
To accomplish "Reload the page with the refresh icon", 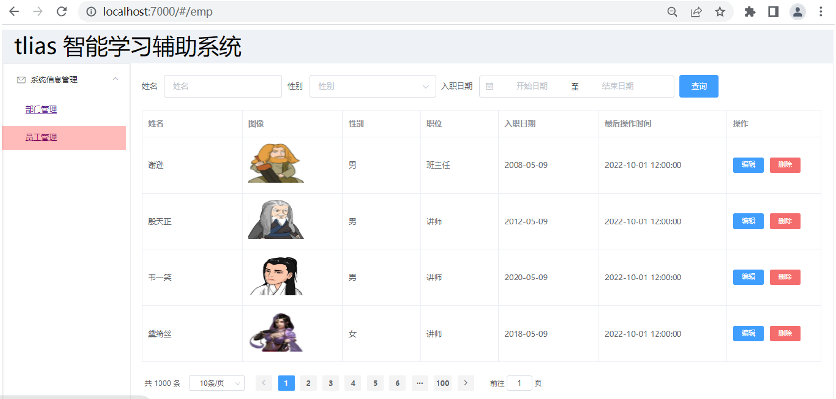I will point(61,12).
